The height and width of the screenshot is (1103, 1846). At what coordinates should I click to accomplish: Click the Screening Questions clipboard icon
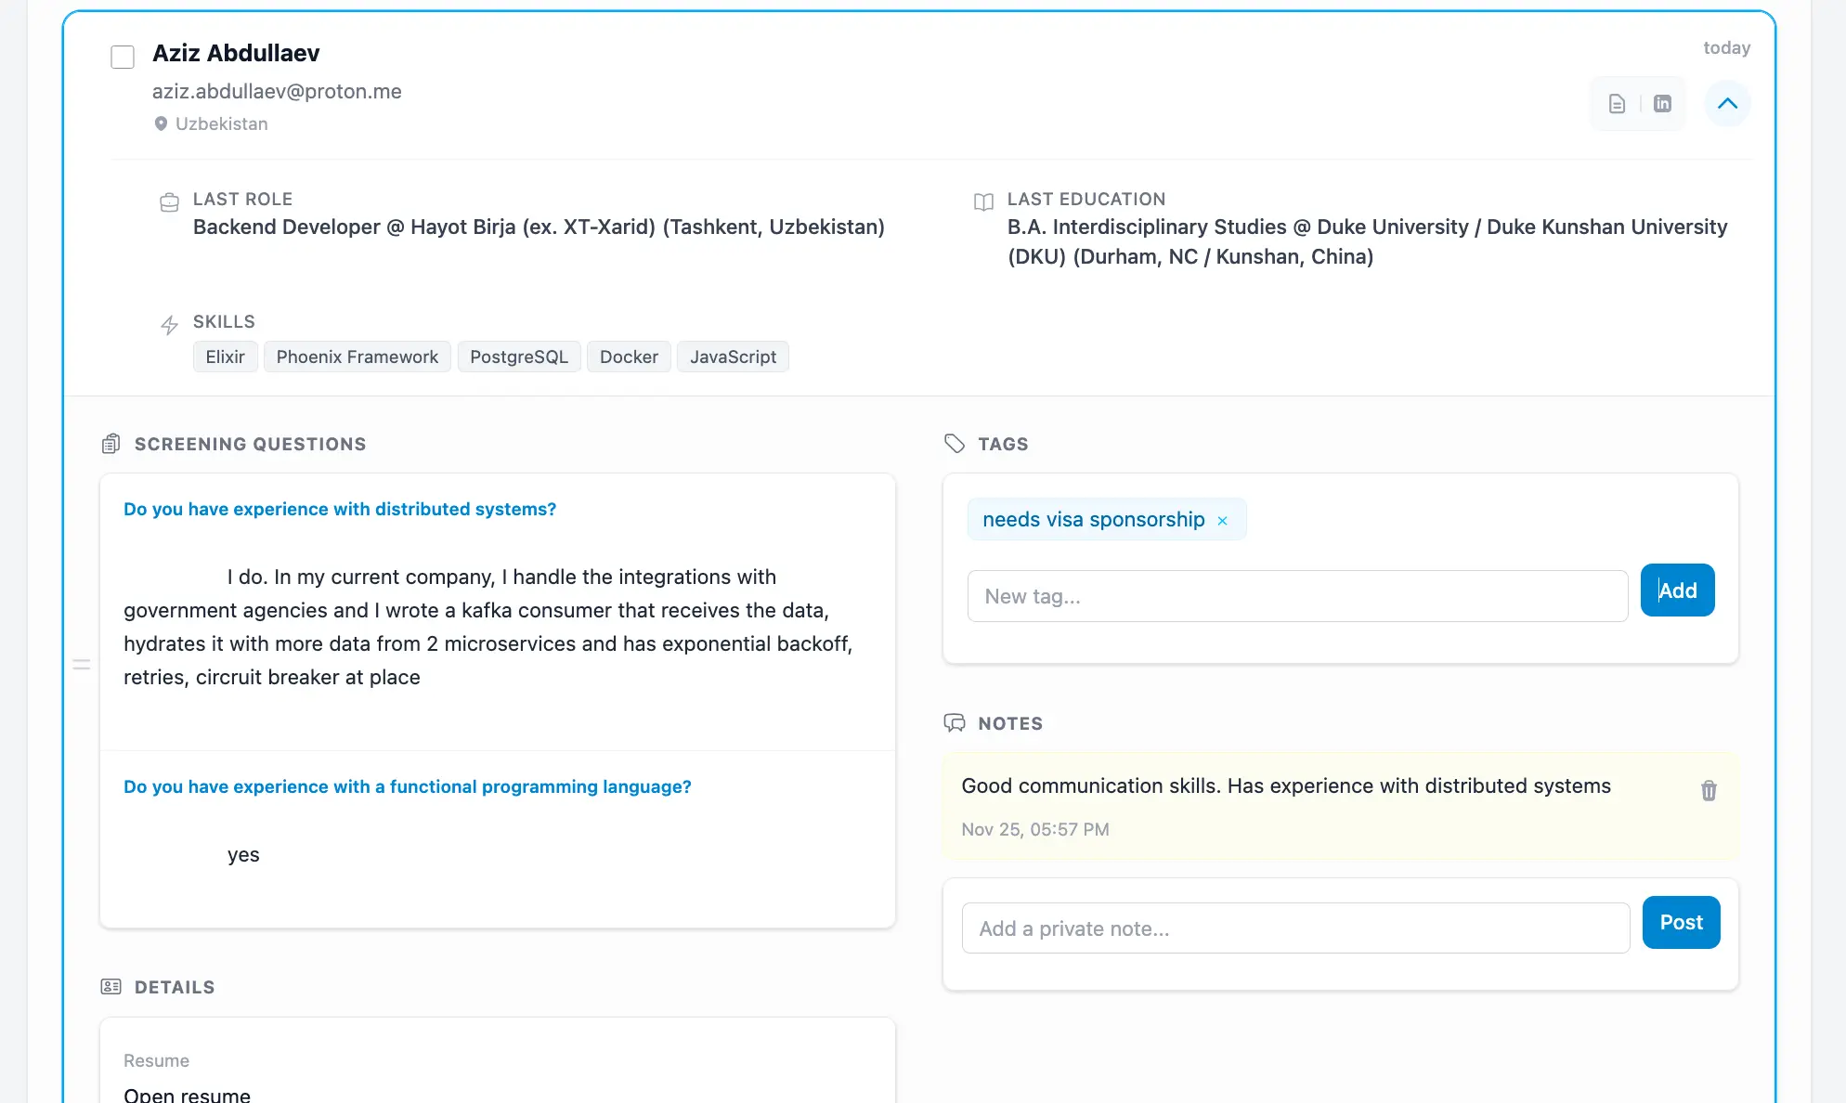pyautogui.click(x=110, y=444)
